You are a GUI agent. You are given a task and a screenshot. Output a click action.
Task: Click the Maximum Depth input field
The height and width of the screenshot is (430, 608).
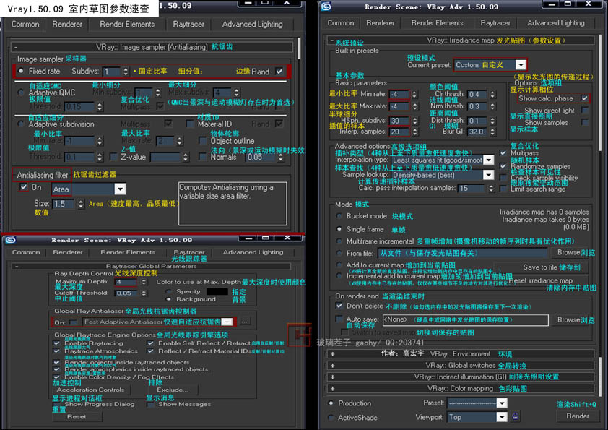click(126, 282)
